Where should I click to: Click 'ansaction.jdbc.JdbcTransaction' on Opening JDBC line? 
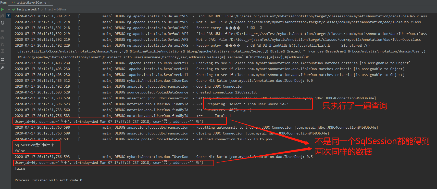tap(158, 86)
